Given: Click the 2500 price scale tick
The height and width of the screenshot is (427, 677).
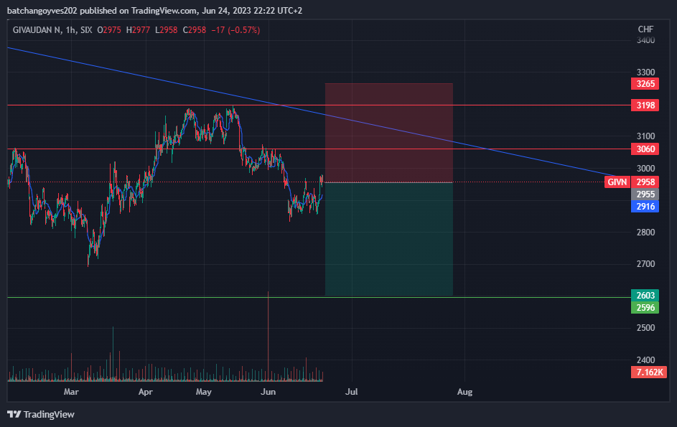Looking at the screenshot, I should click(645, 328).
